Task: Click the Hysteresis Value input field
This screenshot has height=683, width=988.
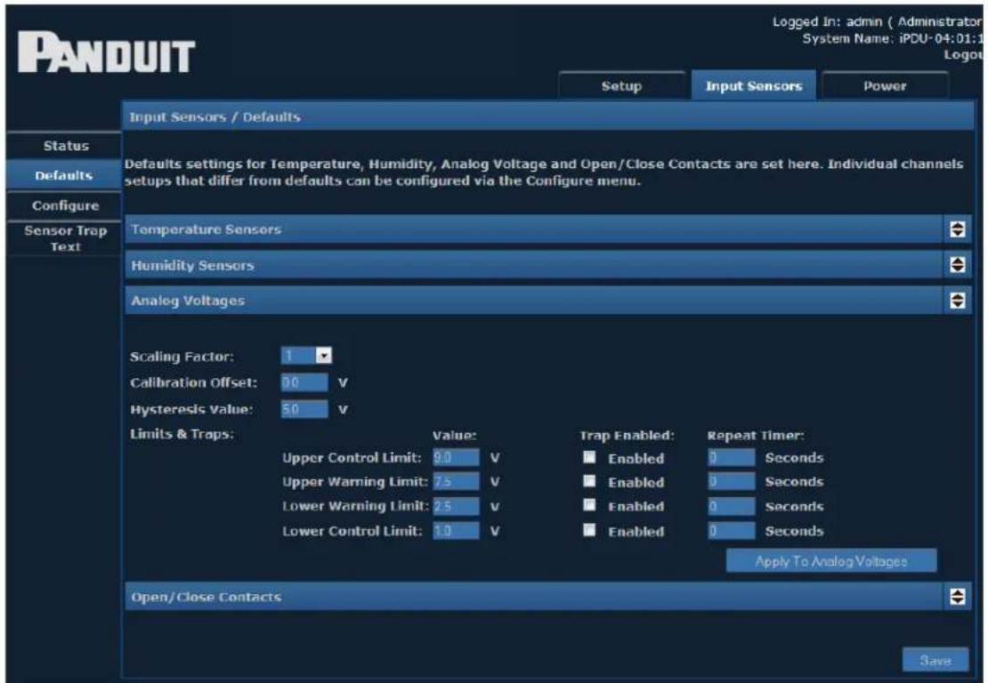Action: (x=304, y=409)
